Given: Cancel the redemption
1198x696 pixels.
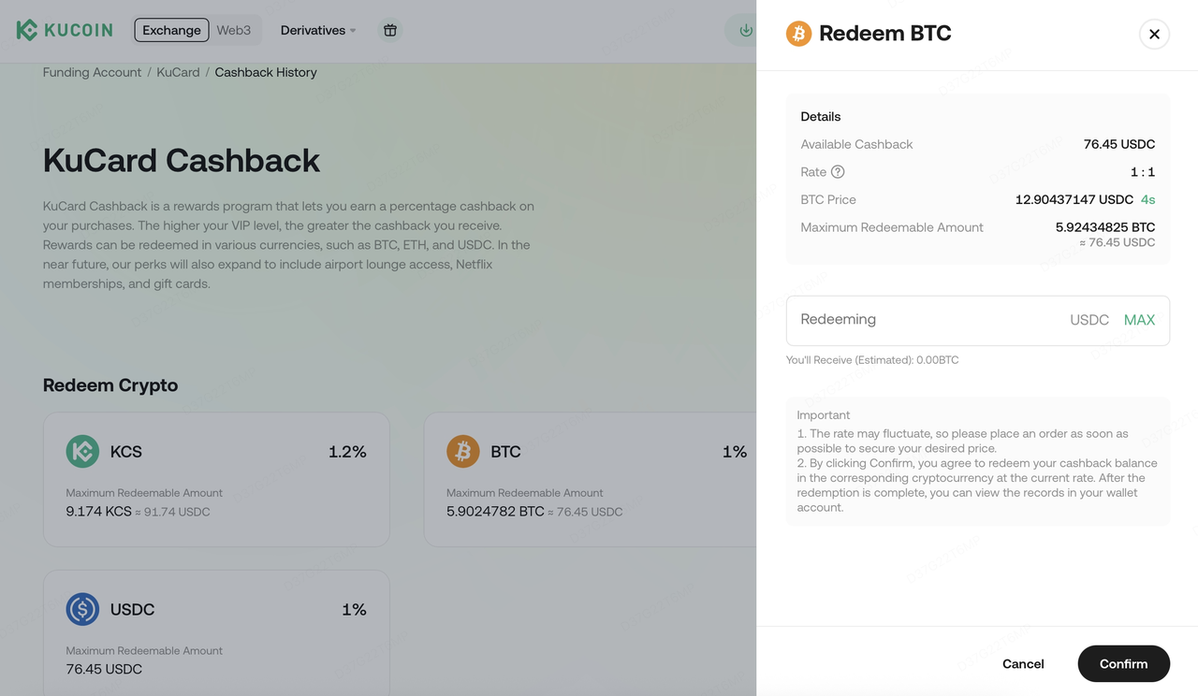Looking at the screenshot, I should click(x=1023, y=663).
